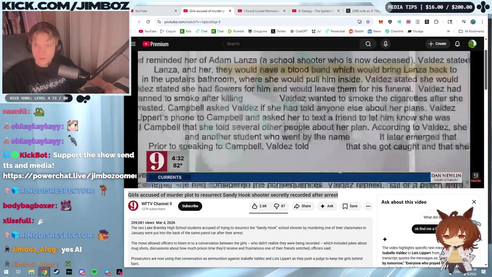Click the Ask button below the video
The height and width of the screenshot is (277, 492).
(x=327, y=206)
